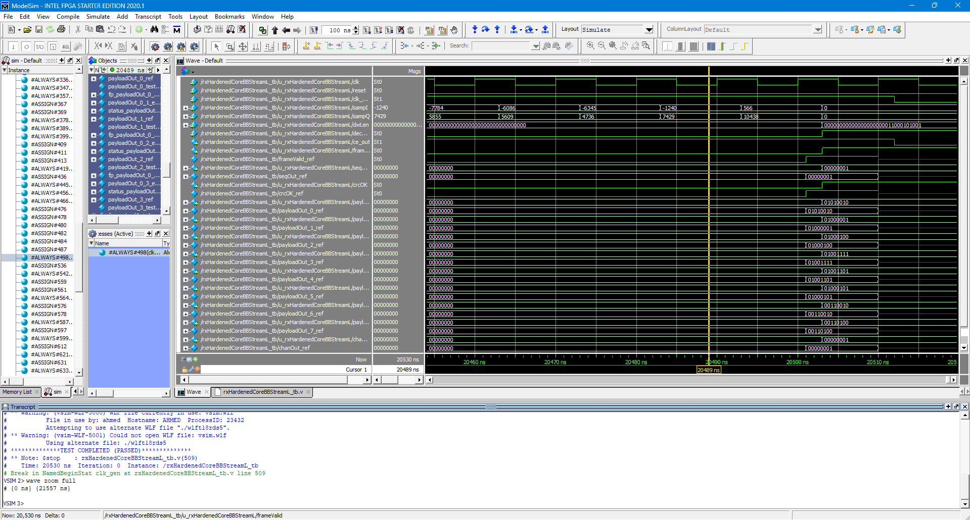Image resolution: width=970 pixels, height=520 pixels.
Task: Open the Simulate menu
Action: pyautogui.click(x=98, y=17)
